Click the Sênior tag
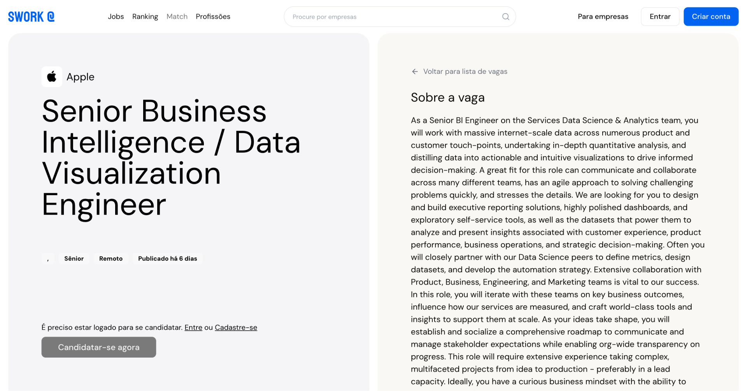The width and height of the screenshot is (747, 391). click(74, 258)
